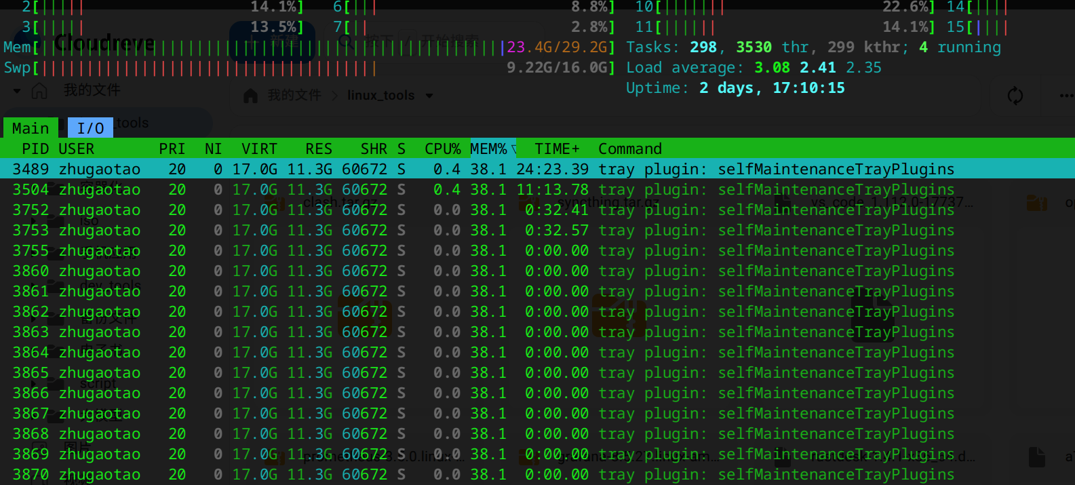This screenshot has height=485, width=1075.
Task: Click the NI column header
Action: (214, 149)
